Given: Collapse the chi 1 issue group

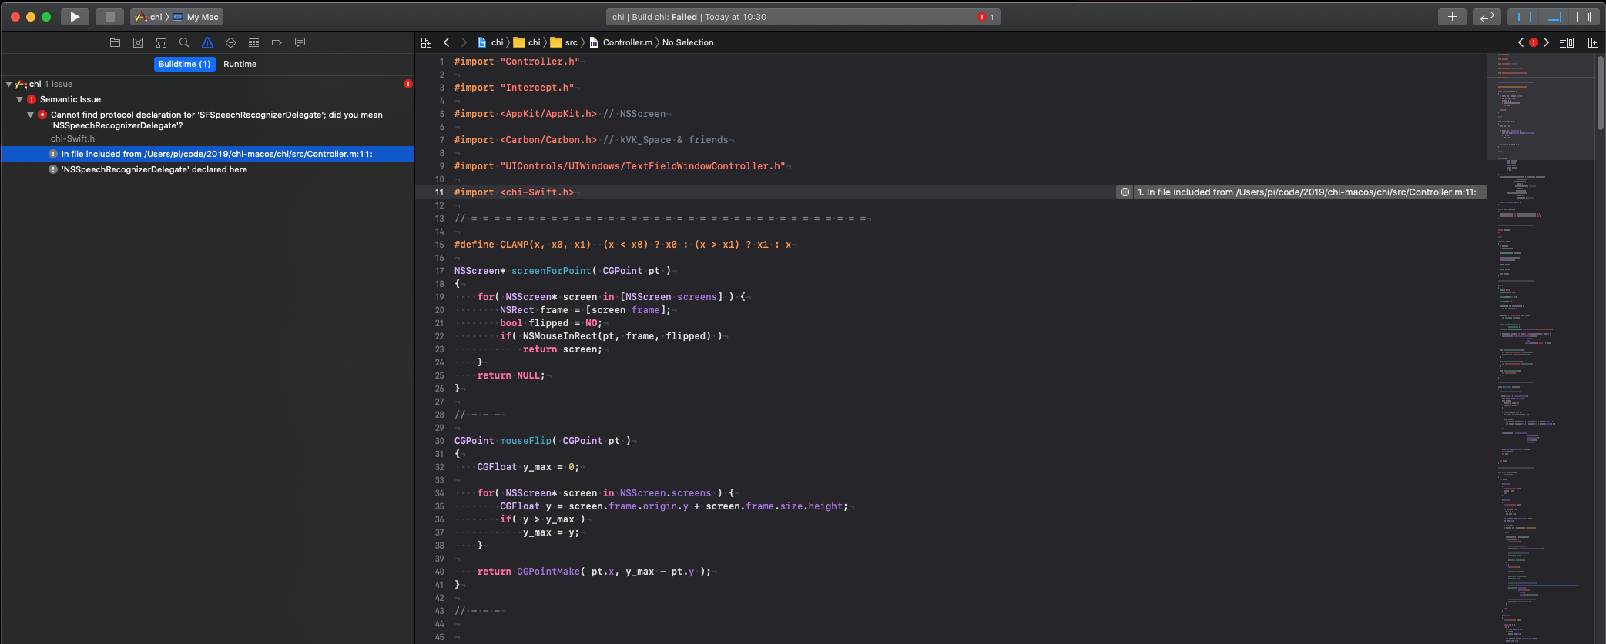Looking at the screenshot, I should point(8,84).
